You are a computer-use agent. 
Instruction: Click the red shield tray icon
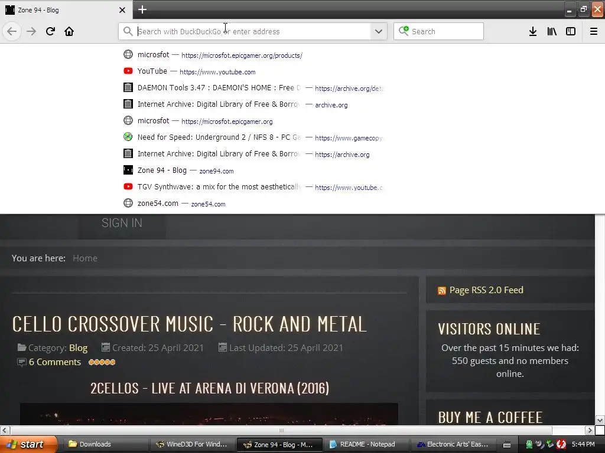[561, 445]
